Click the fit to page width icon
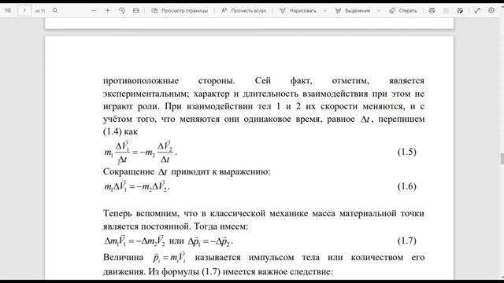The height and width of the screenshot is (283, 504). (x=136, y=10)
